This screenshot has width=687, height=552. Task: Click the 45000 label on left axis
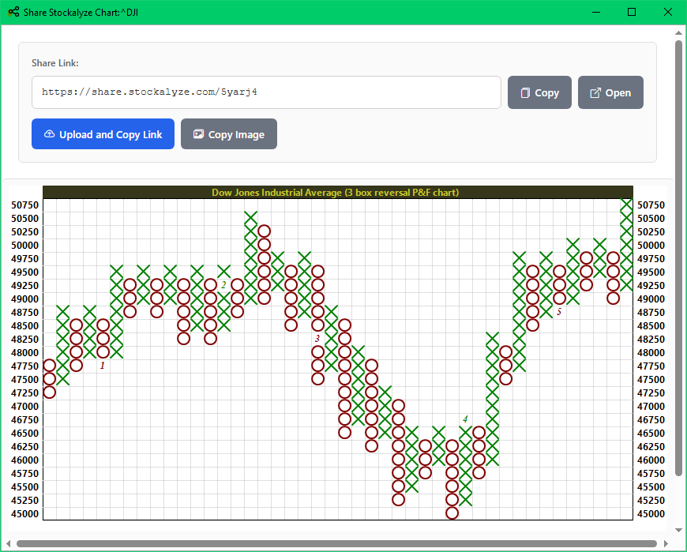(25, 514)
